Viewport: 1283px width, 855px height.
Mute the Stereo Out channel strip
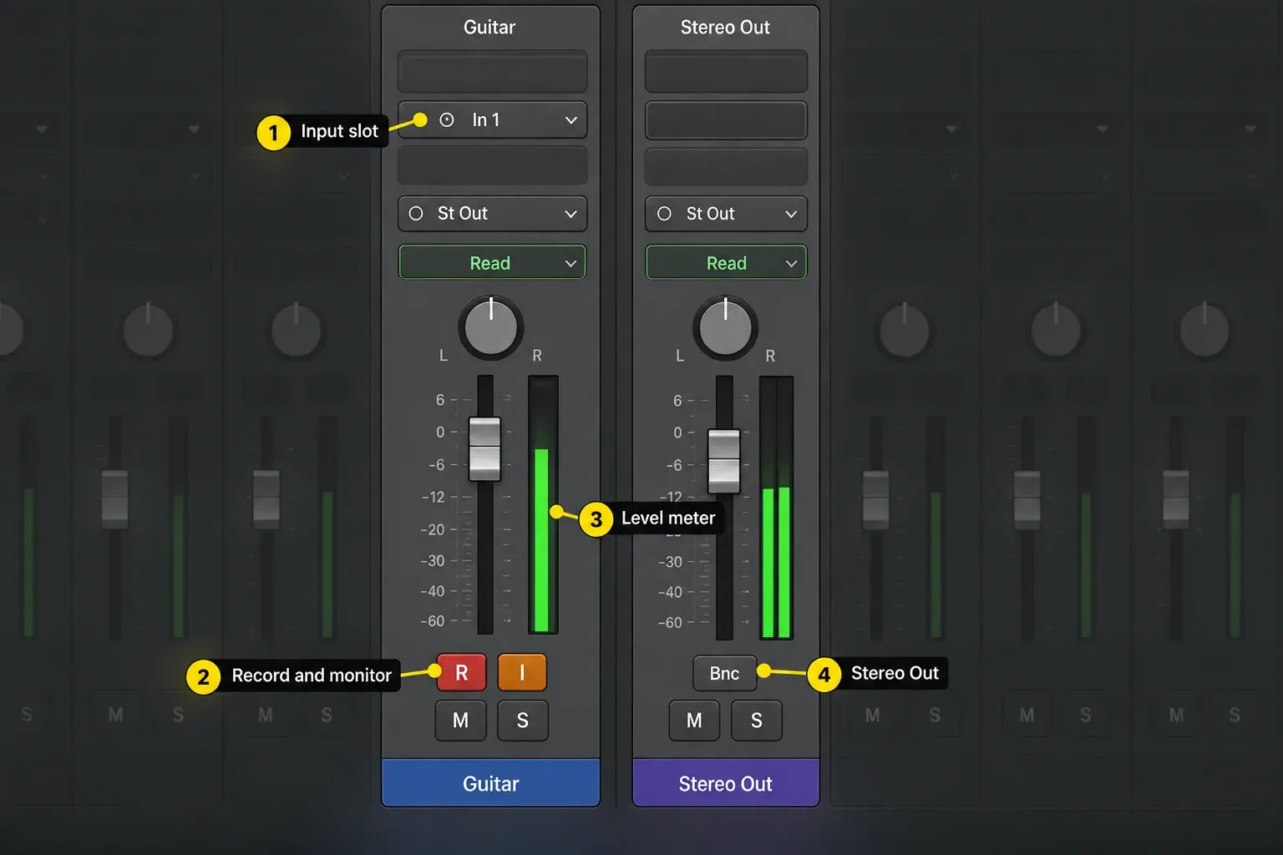pyautogui.click(x=694, y=721)
